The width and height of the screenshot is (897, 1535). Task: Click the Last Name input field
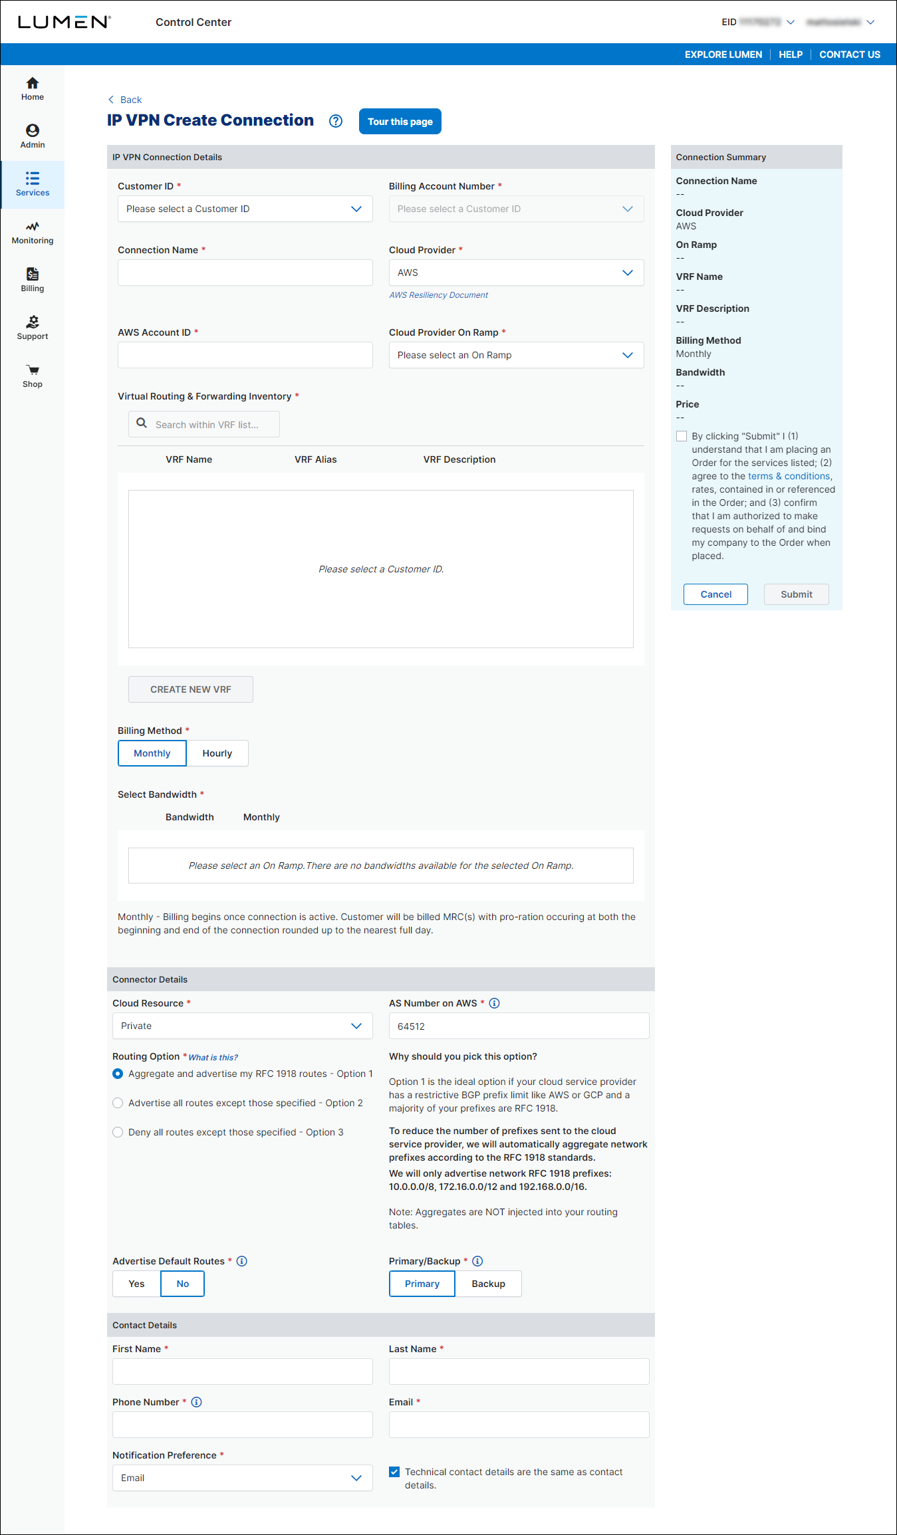coord(519,1371)
